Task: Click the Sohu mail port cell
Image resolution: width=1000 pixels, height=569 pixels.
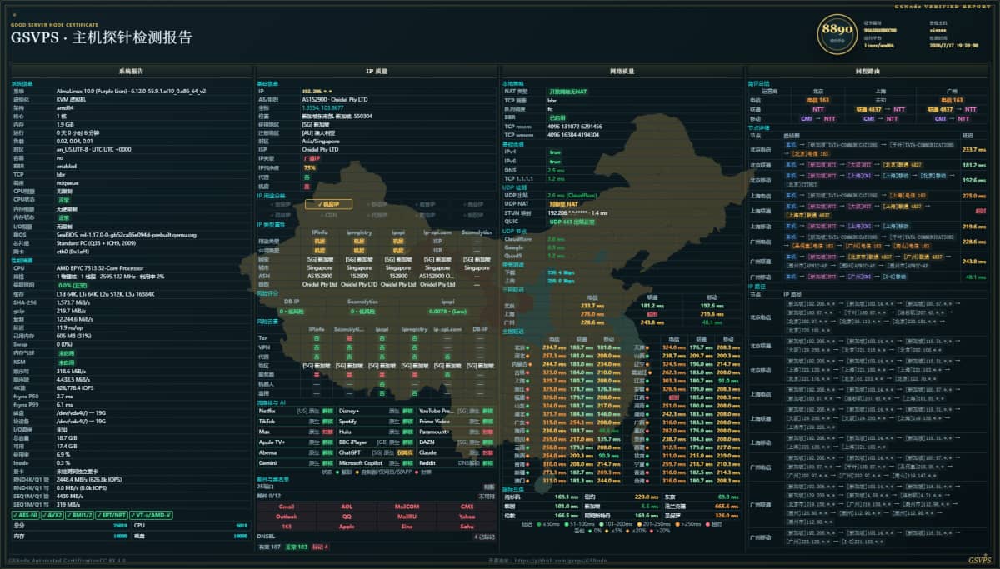Action: click(467, 527)
